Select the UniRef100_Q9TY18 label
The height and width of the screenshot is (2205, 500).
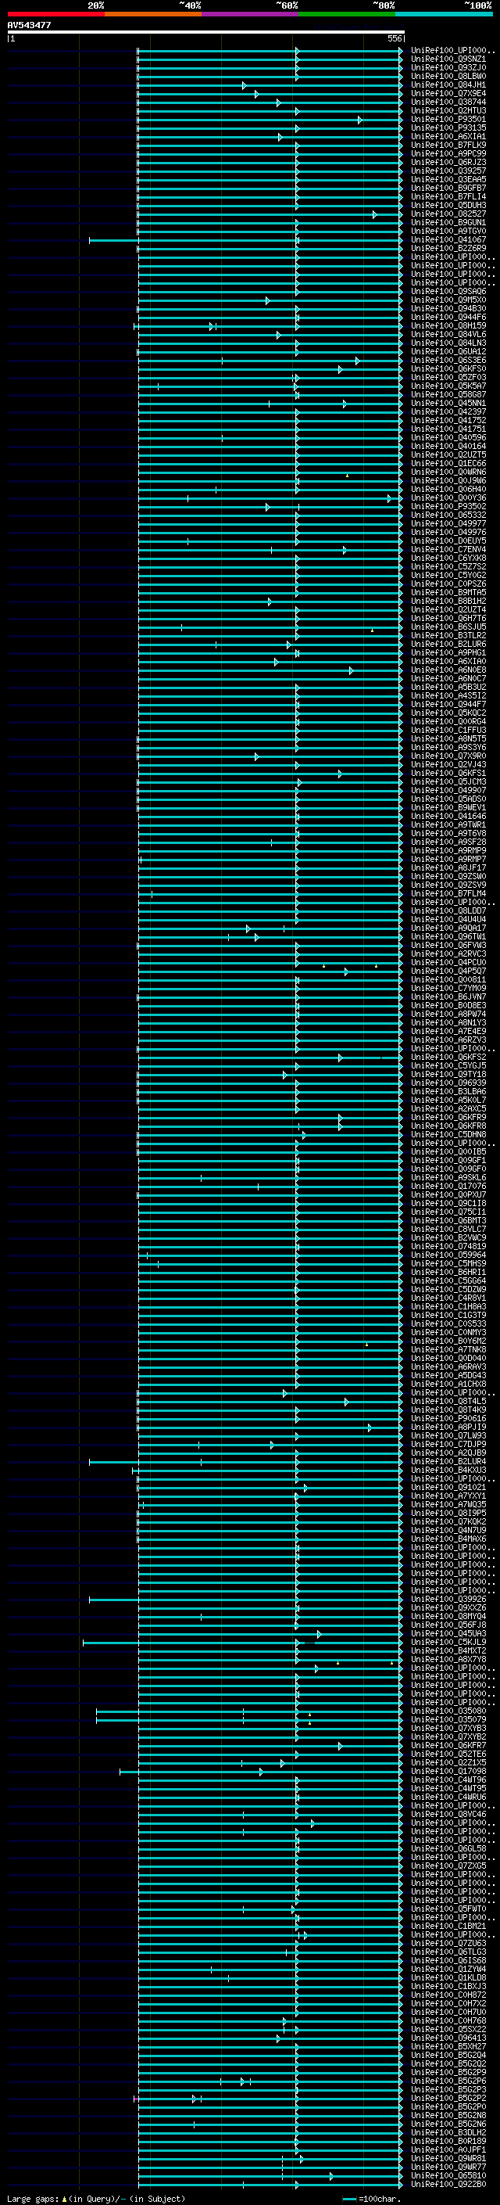tap(448, 1074)
